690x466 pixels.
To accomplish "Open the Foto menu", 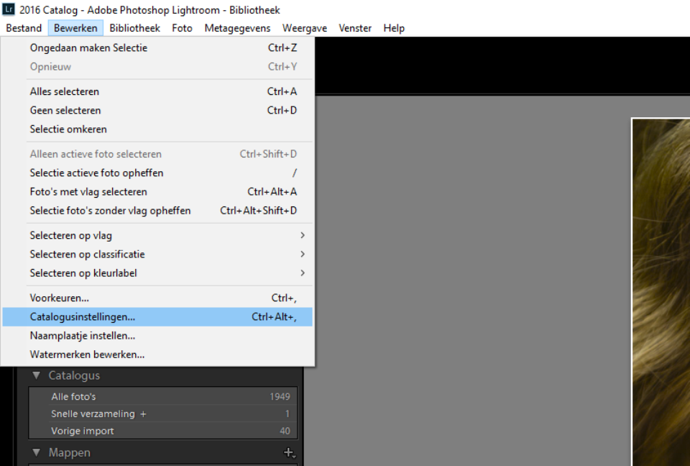I will coord(182,28).
